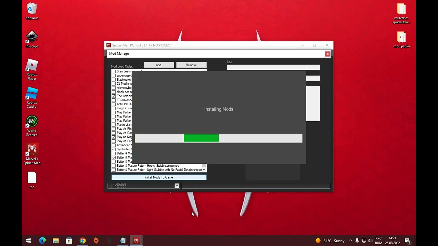The width and height of the screenshot is (438, 246).
Task: Click the Add mod button
Action: 159,65
